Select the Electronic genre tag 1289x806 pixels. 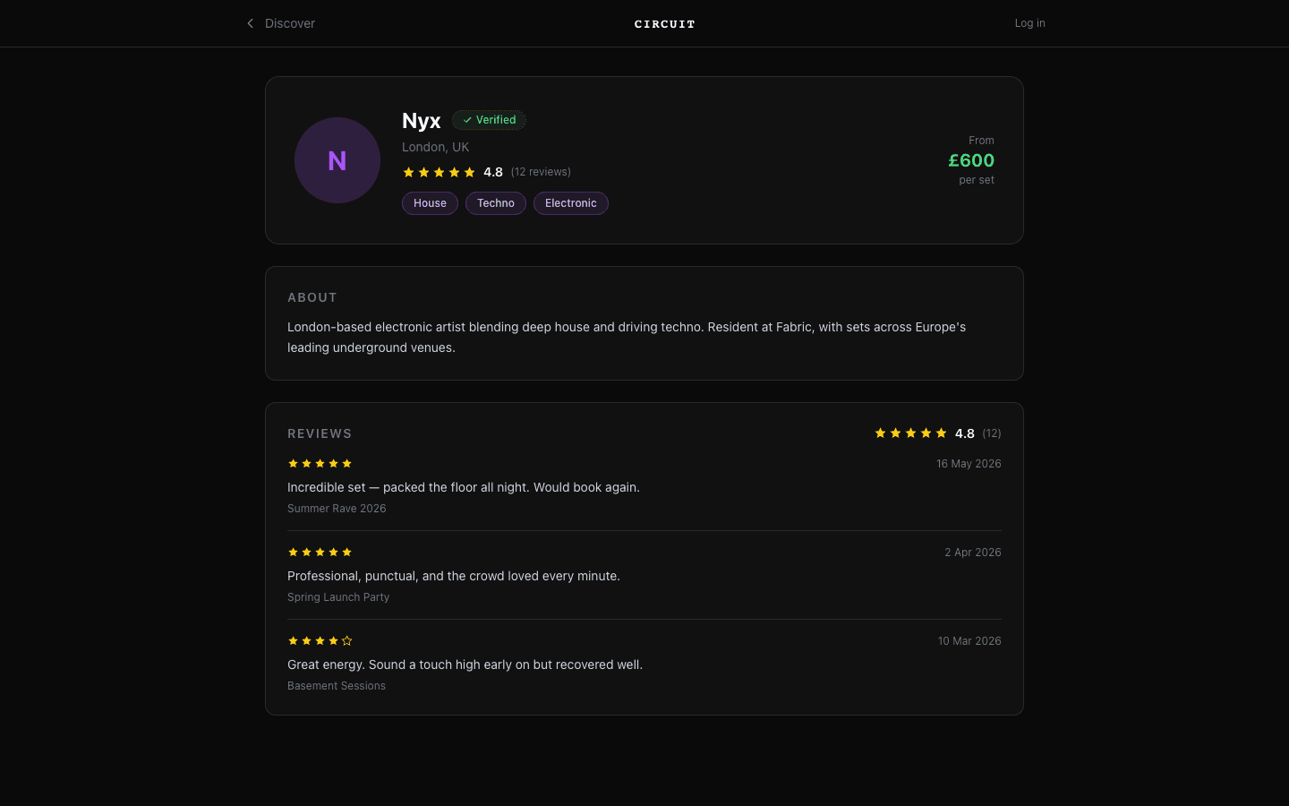571,203
